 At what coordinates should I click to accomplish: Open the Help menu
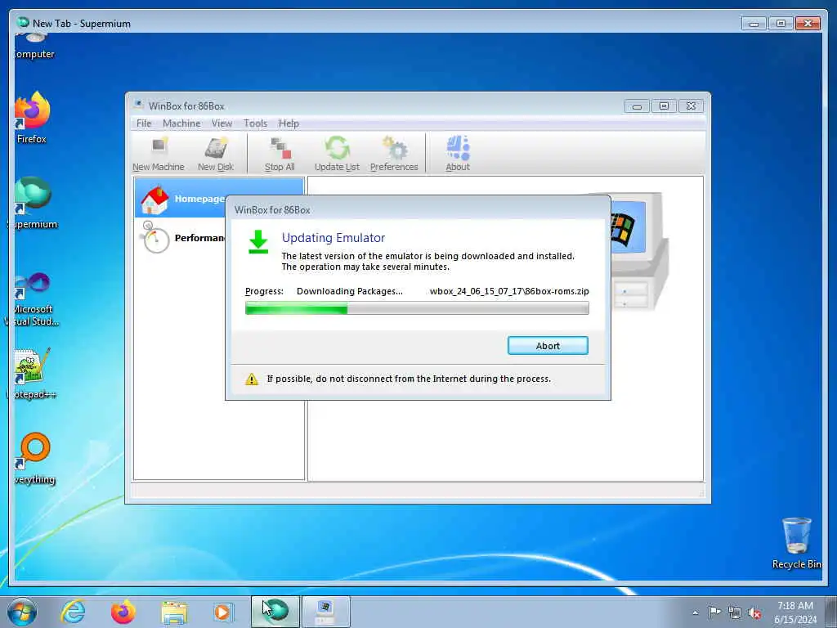pyautogui.click(x=289, y=123)
